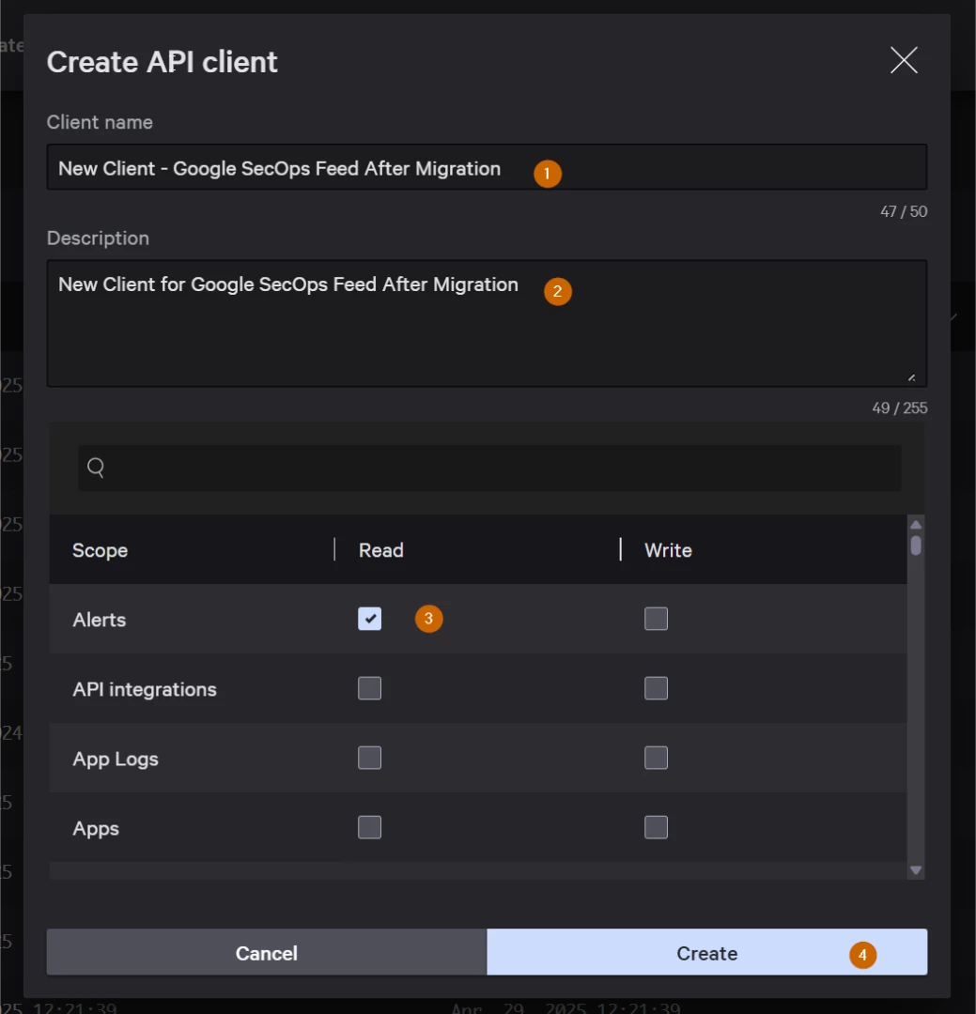Click the description resize handle
The height and width of the screenshot is (1014, 976).
tap(911, 377)
